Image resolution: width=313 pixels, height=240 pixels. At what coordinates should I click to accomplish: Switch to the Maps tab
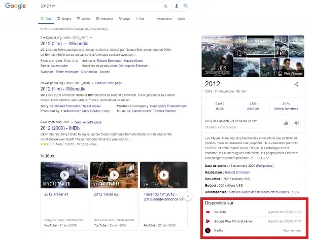(x=125, y=19)
